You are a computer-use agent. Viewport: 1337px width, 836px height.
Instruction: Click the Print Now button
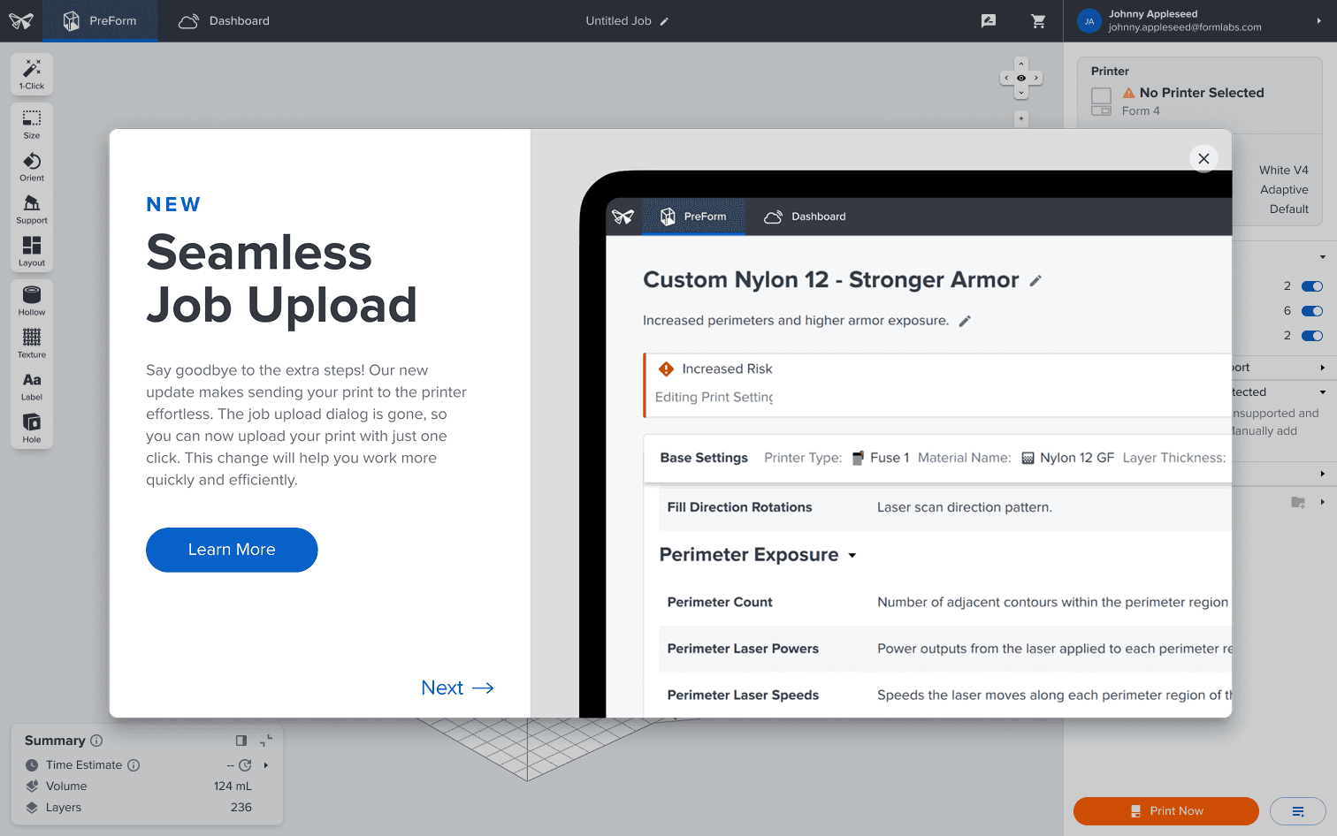coord(1166,811)
